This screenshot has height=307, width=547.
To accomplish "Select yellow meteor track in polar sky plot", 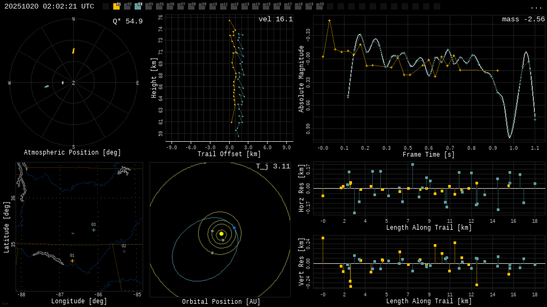I will 73,51.
